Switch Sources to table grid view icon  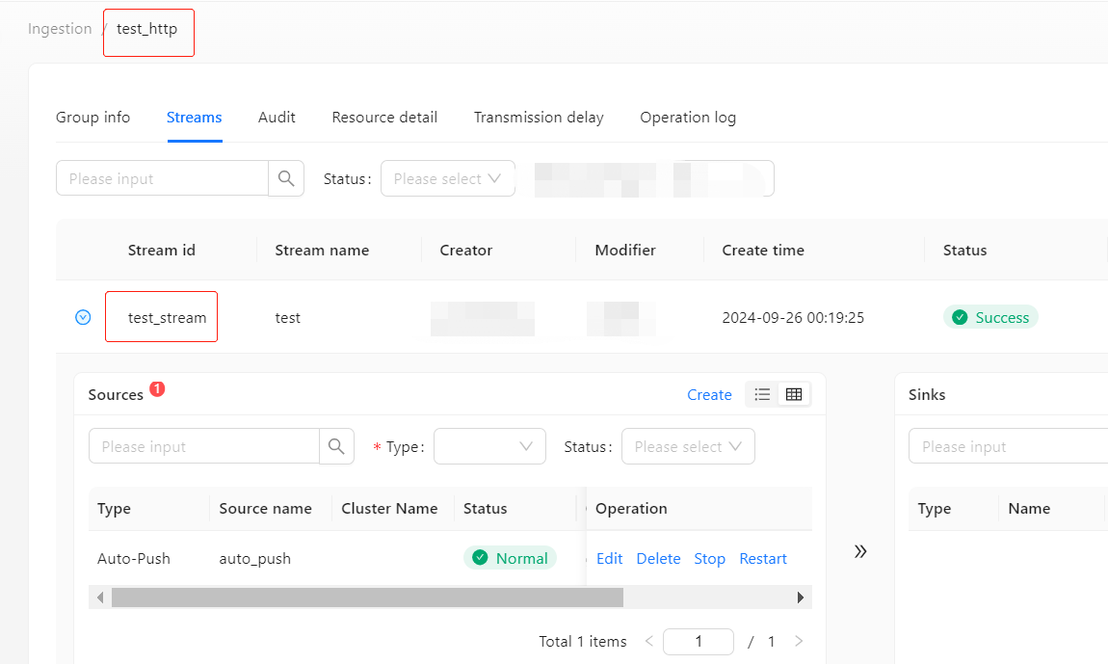coord(794,394)
